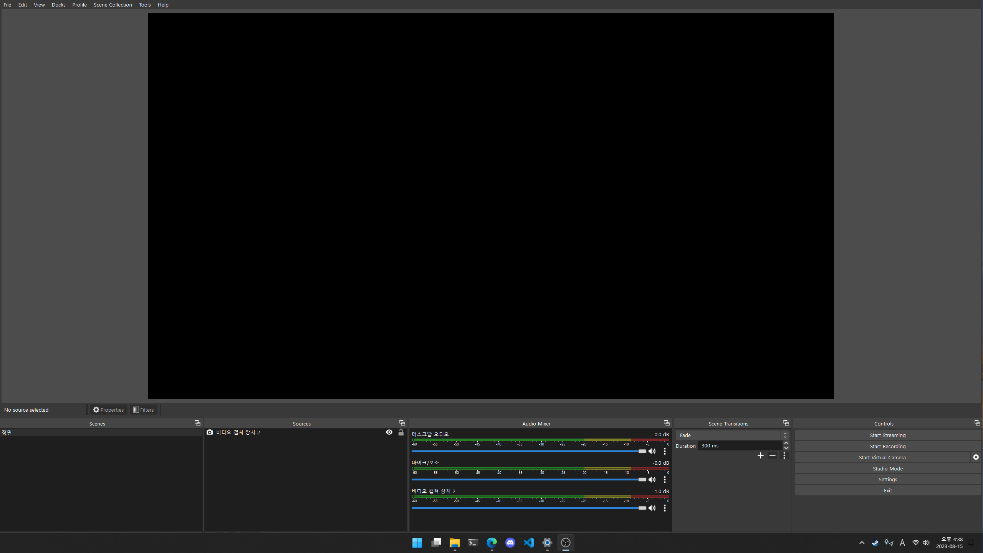Expand hidden icons in system tray
Viewport: 983px width, 553px height.
[x=861, y=543]
